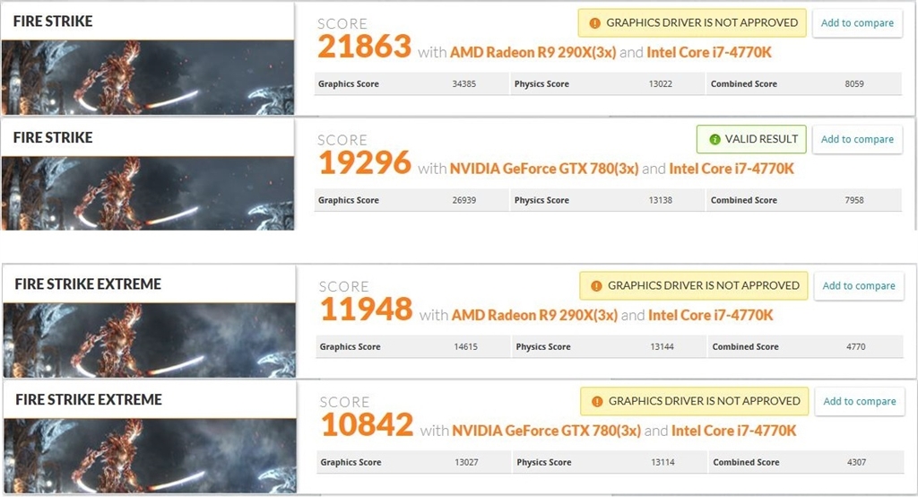Open the Fire Strike thumbnail for the 21863 result
The image size is (918, 497).
click(x=148, y=76)
